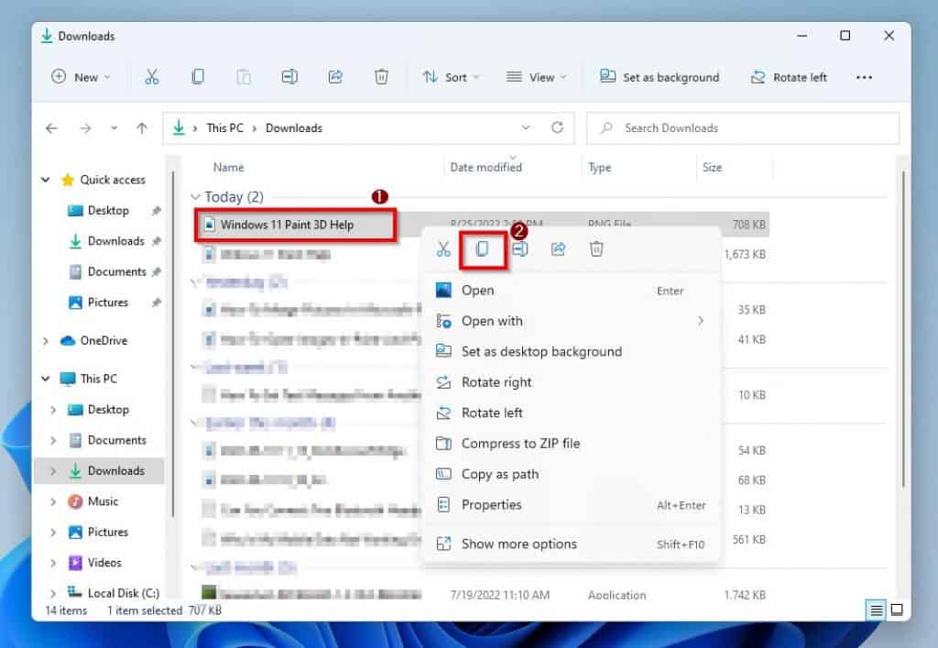Click the Rotate left toolbar button
Screen dimensions: 938x648
click(x=789, y=77)
